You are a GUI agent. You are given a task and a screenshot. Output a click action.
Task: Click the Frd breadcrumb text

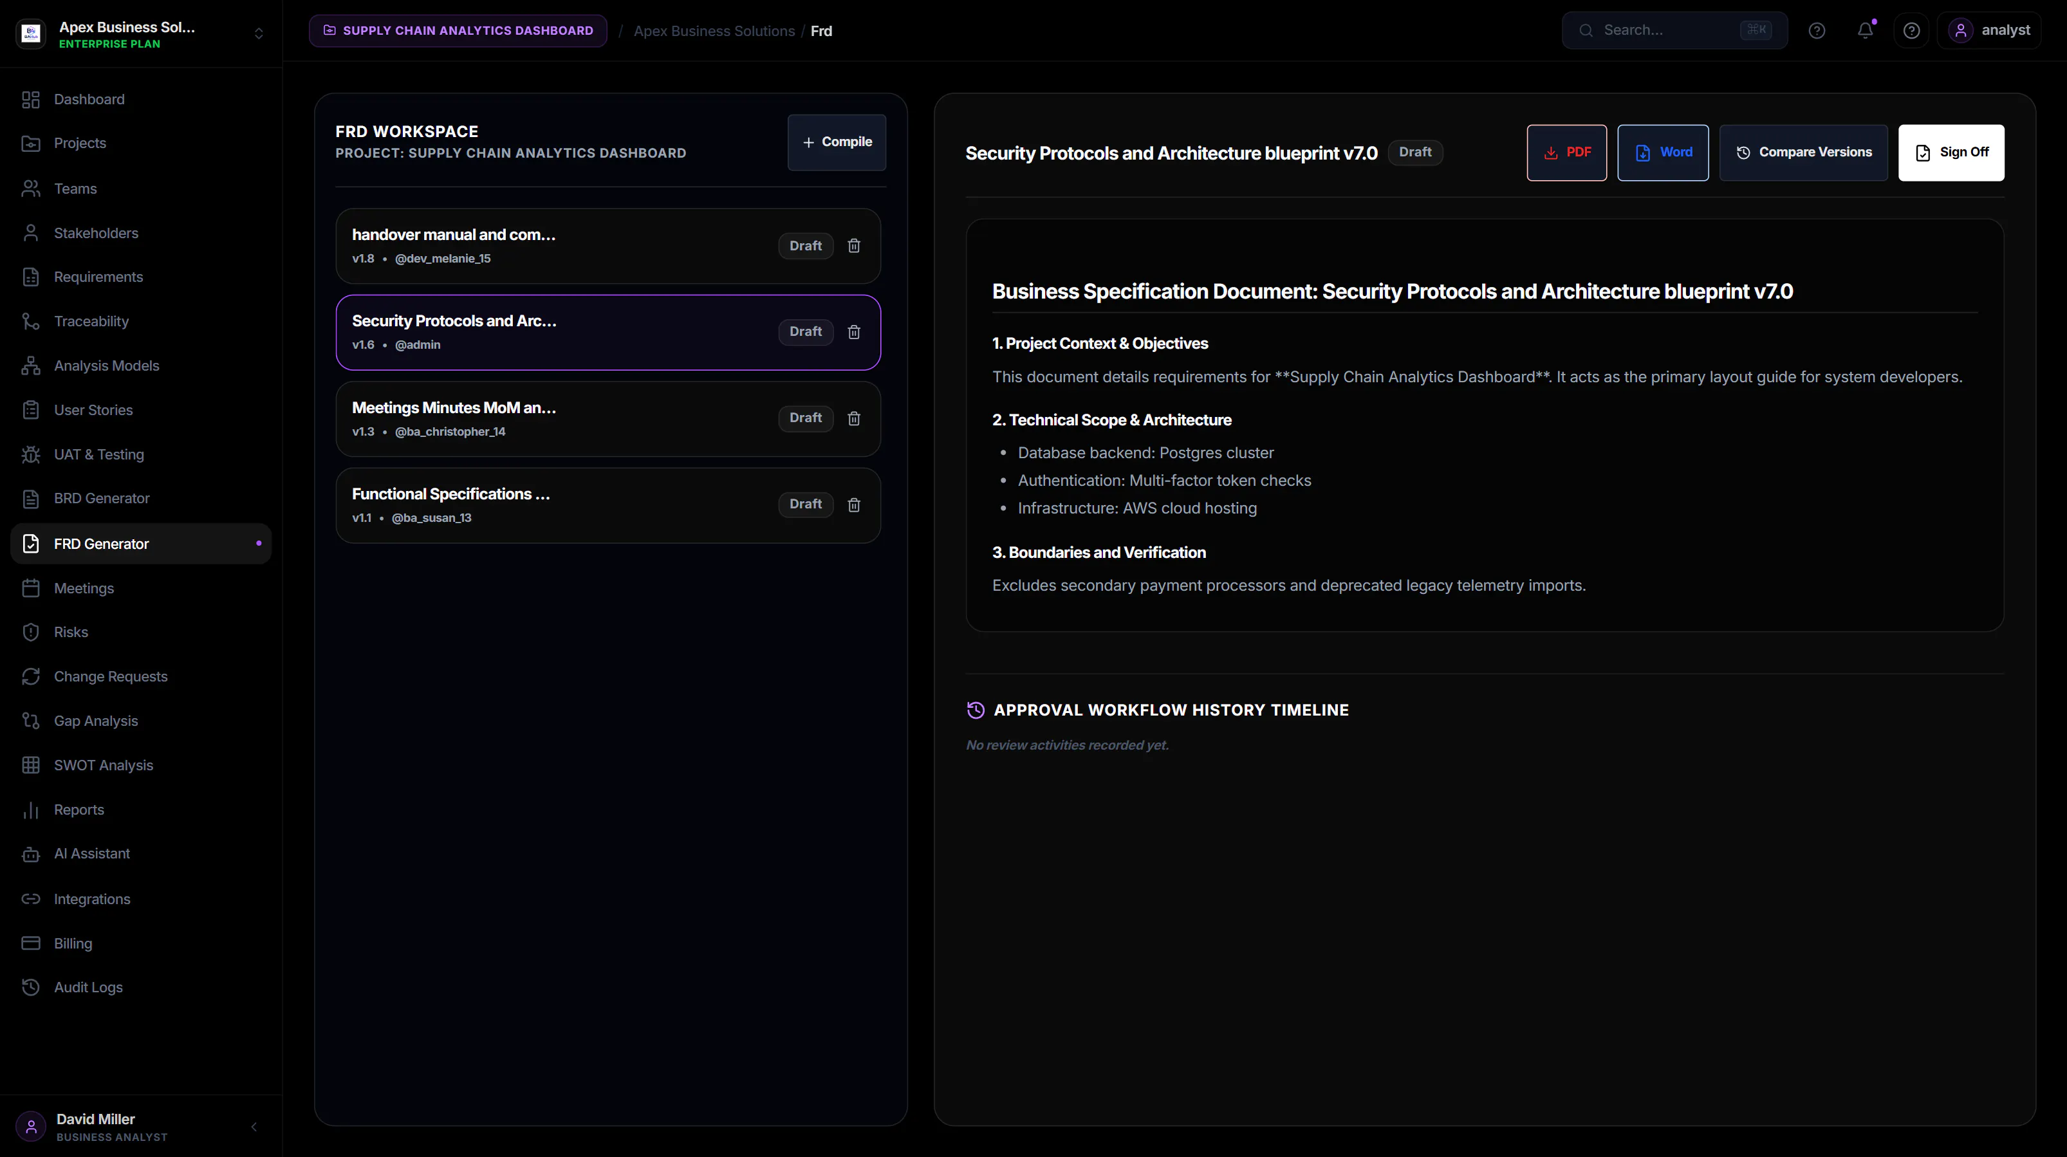tap(822, 32)
